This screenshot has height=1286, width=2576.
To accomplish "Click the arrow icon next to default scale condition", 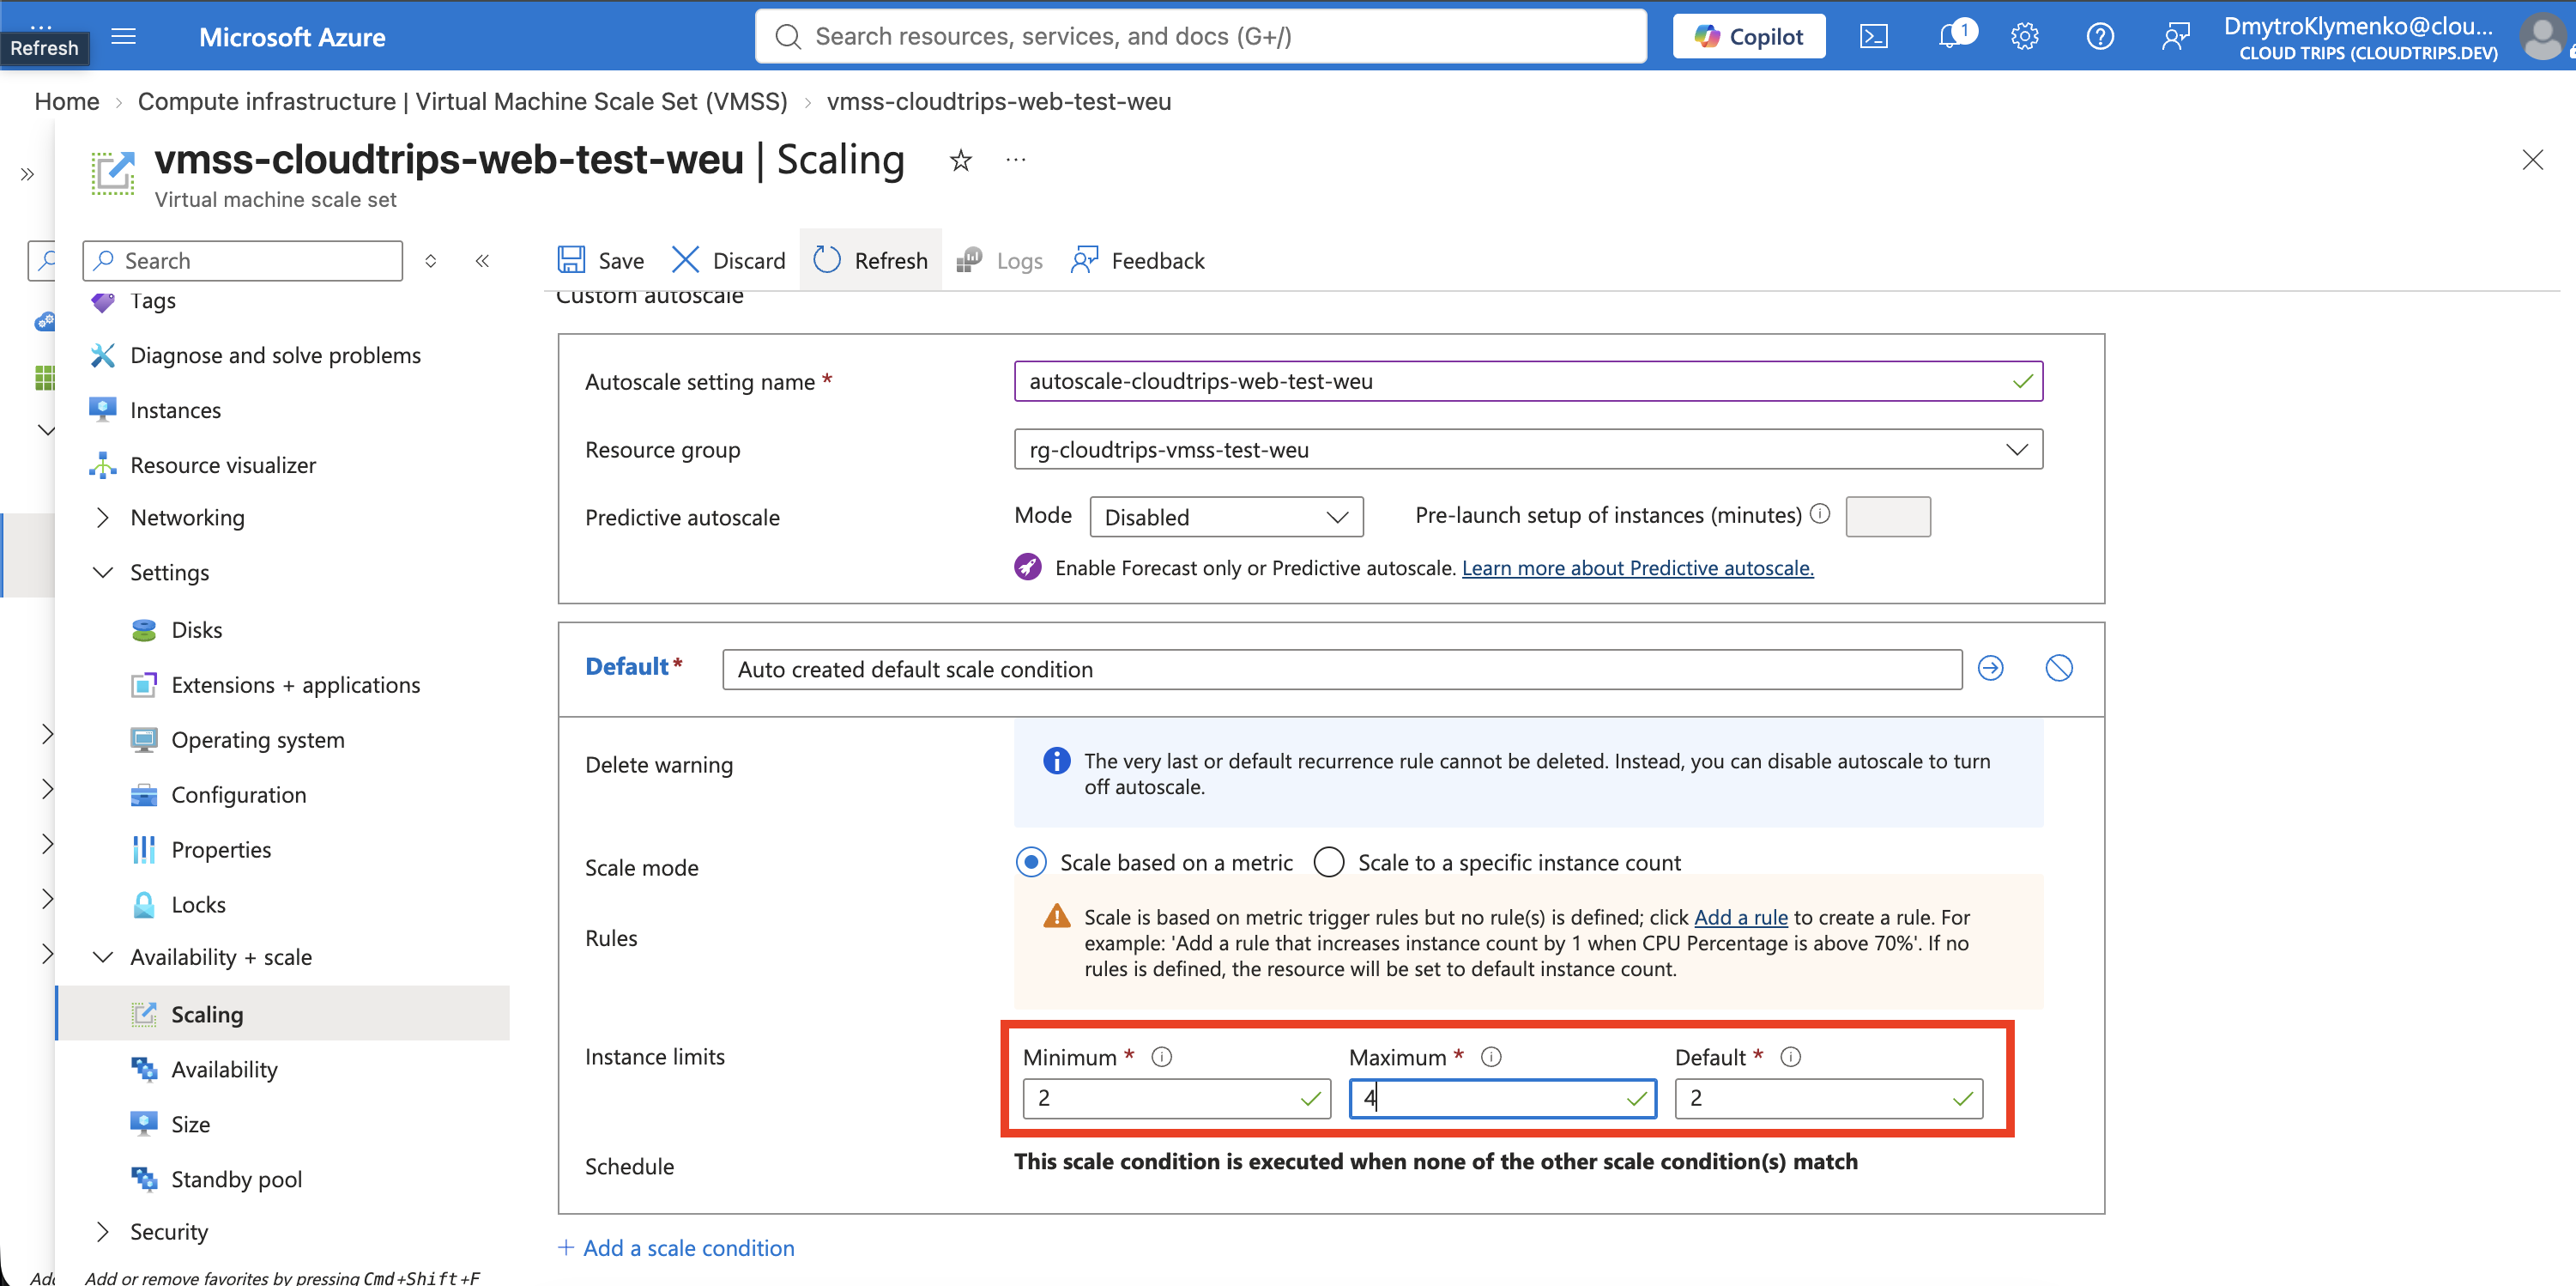I will 1990,669.
